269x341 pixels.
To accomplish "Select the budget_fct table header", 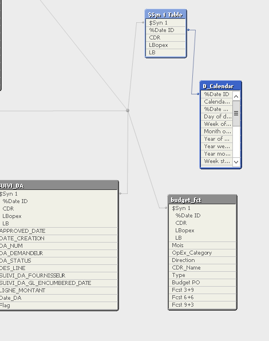I will click(x=203, y=200).
